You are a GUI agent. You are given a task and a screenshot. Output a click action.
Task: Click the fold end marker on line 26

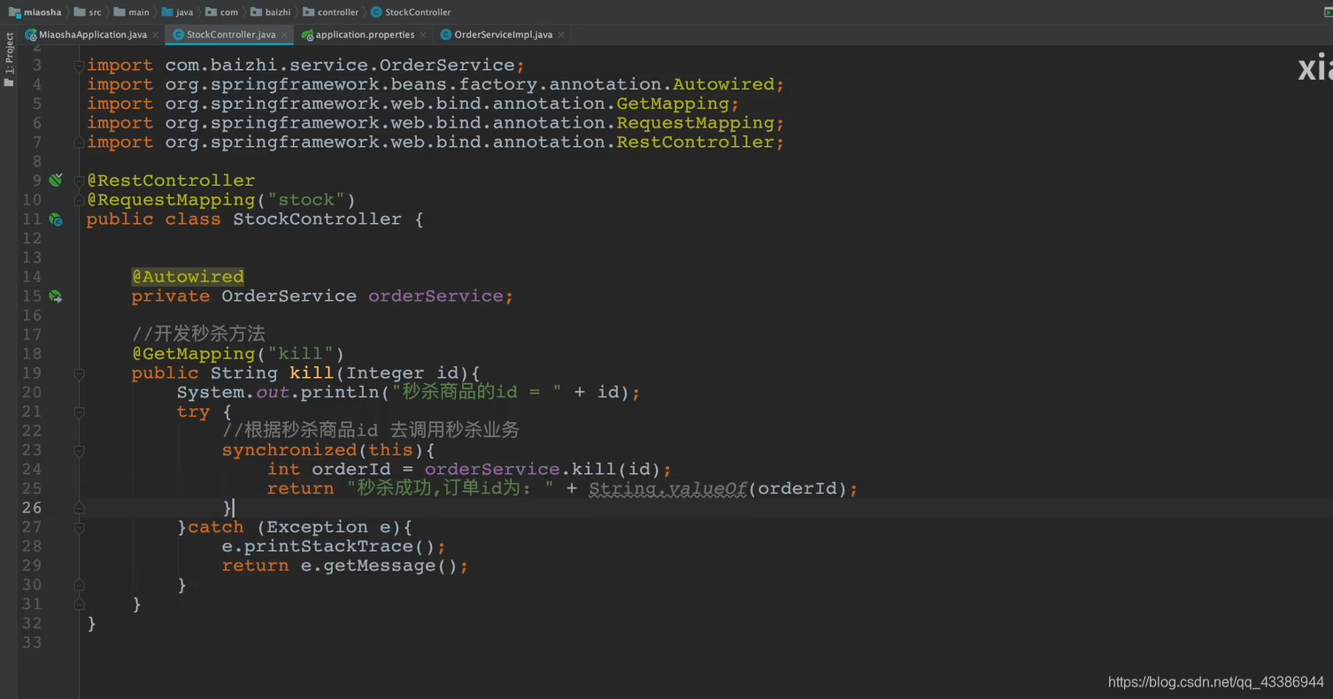tap(79, 508)
